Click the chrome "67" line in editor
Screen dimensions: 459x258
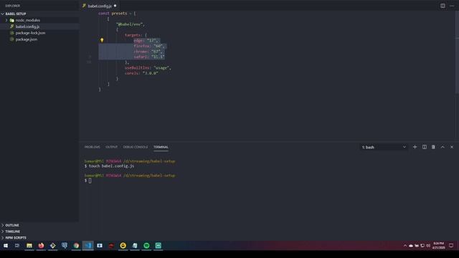click(148, 52)
